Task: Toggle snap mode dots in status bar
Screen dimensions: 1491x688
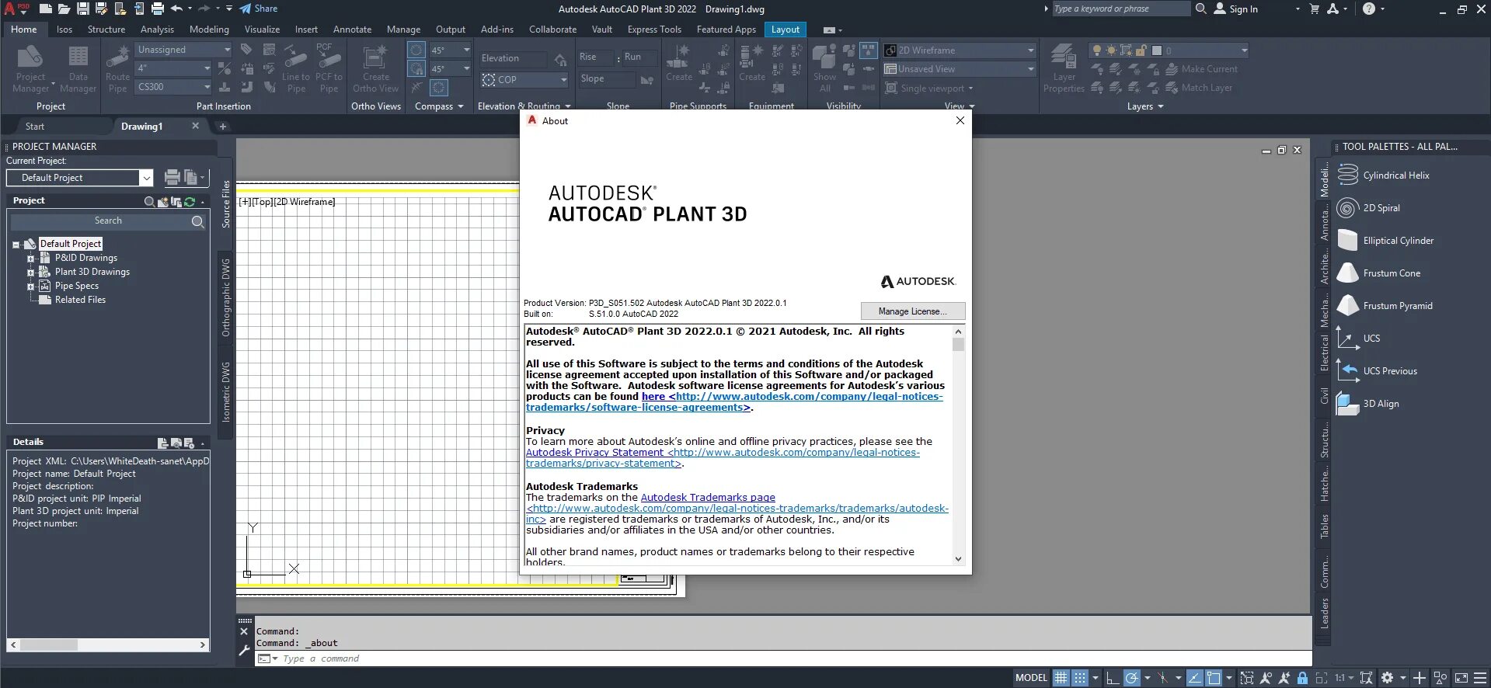Action: (1080, 678)
